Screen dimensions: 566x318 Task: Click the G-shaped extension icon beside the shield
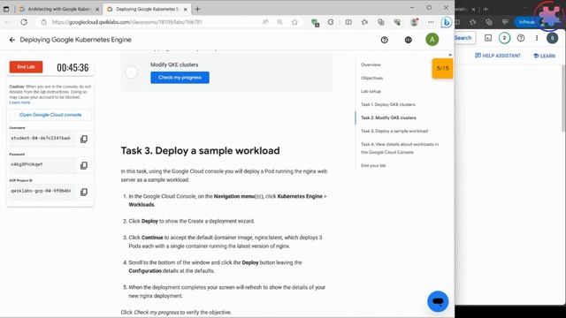point(331,22)
